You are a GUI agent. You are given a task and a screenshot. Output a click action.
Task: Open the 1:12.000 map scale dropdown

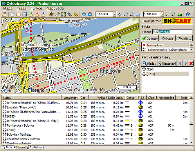coord(114,14)
